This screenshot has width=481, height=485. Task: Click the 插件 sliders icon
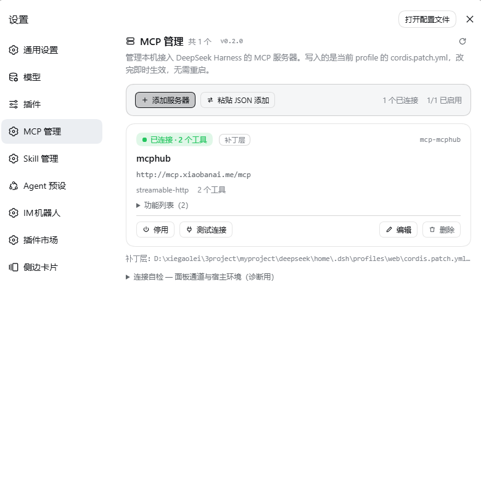tap(14, 104)
